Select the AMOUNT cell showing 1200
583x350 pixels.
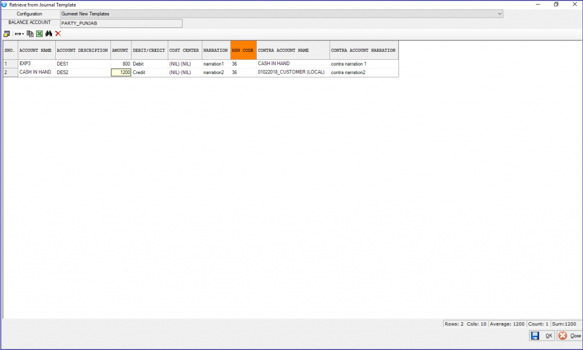(x=120, y=72)
